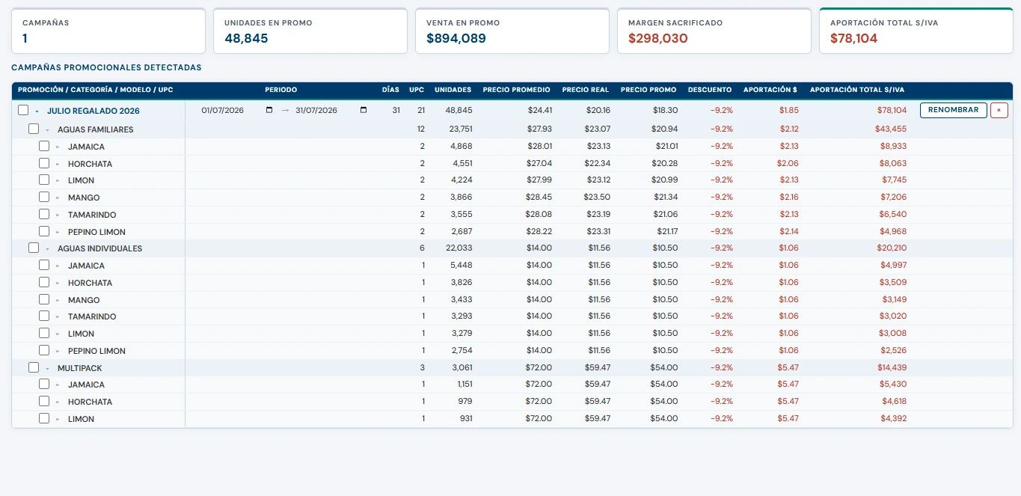Viewport: 1021px width, 496px height.
Task: Expand the Horchata row with 979 units
Action: (58, 402)
